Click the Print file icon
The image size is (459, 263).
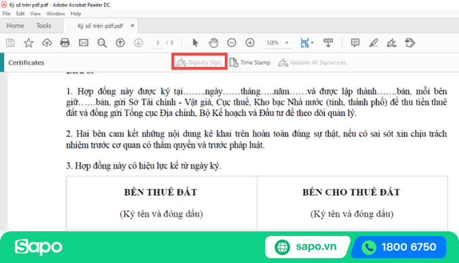[65, 43]
